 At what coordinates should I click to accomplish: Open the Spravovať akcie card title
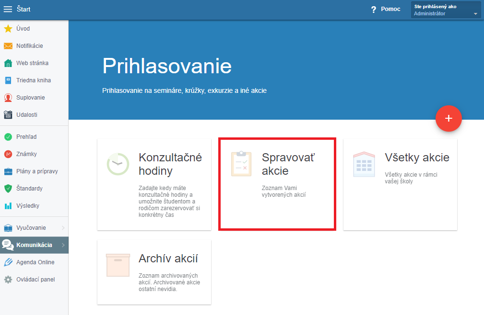pyautogui.click(x=288, y=164)
